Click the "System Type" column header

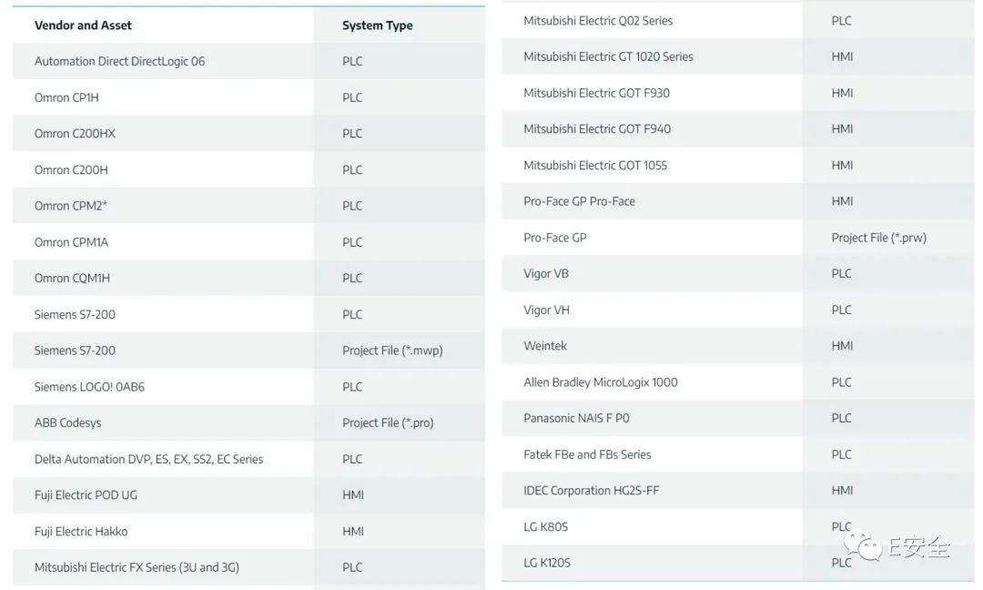pos(378,25)
